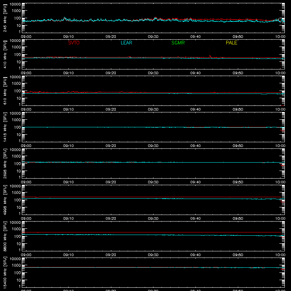Click the yellow PALE legend label
The height and width of the screenshot is (291, 291).
pos(231,43)
